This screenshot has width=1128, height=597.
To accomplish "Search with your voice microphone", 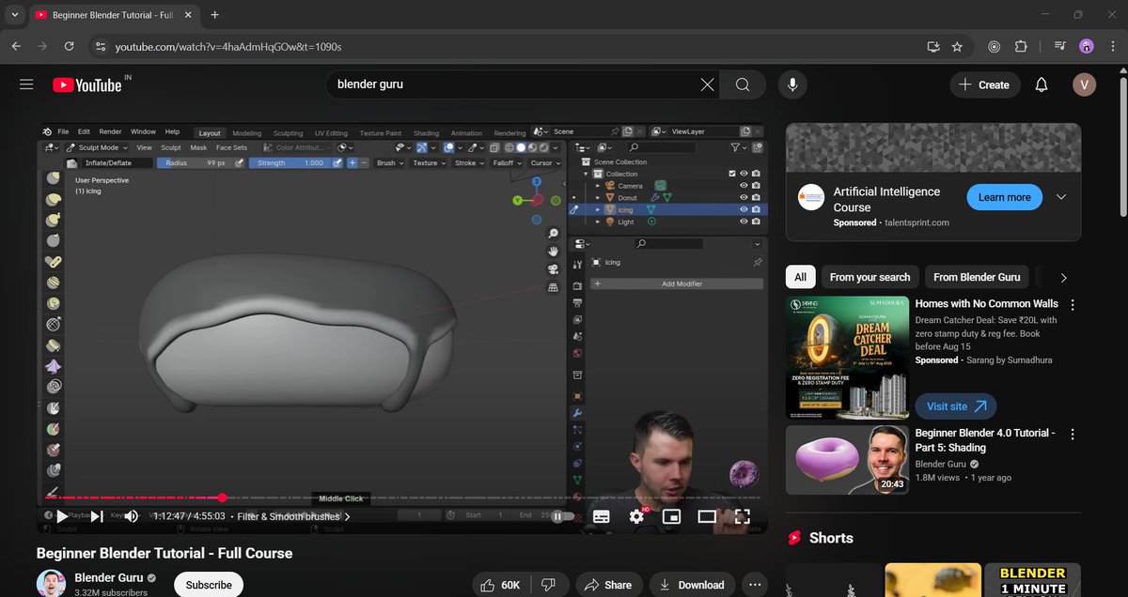I will pyautogui.click(x=792, y=84).
